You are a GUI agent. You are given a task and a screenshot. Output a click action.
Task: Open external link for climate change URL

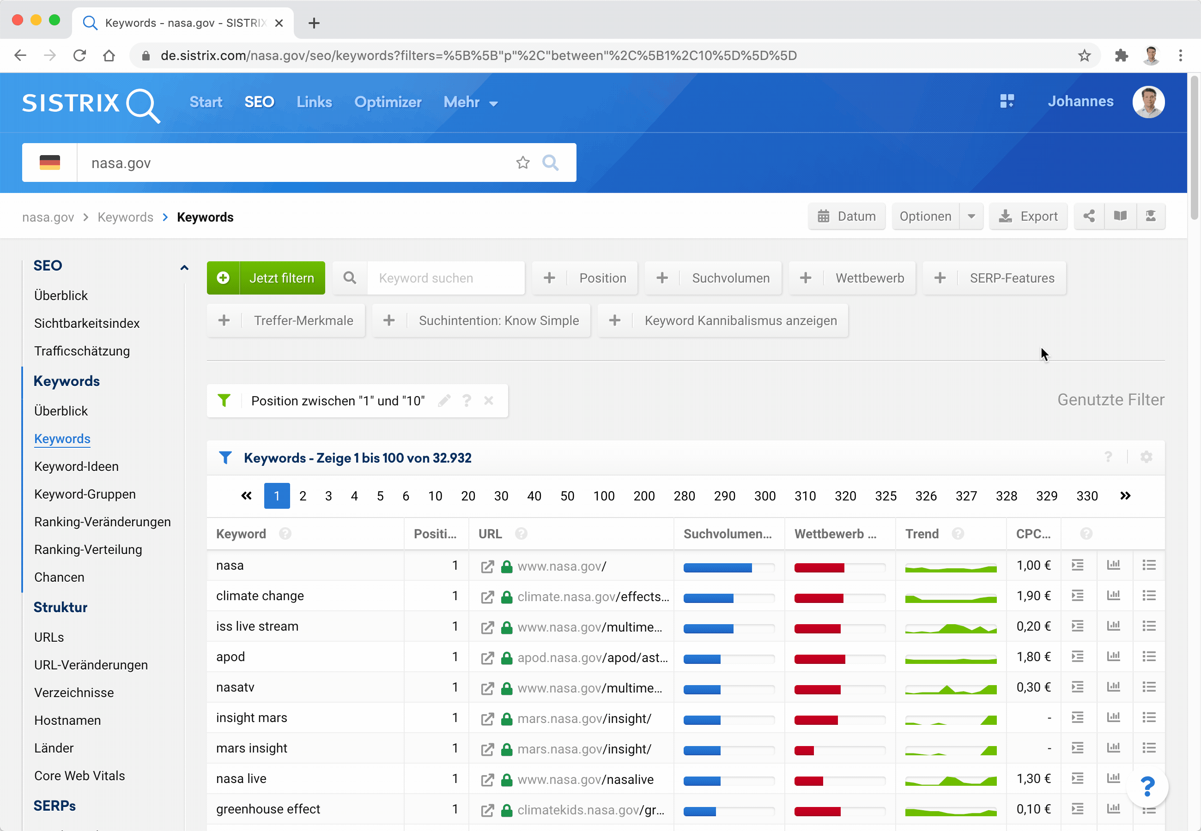coord(487,596)
